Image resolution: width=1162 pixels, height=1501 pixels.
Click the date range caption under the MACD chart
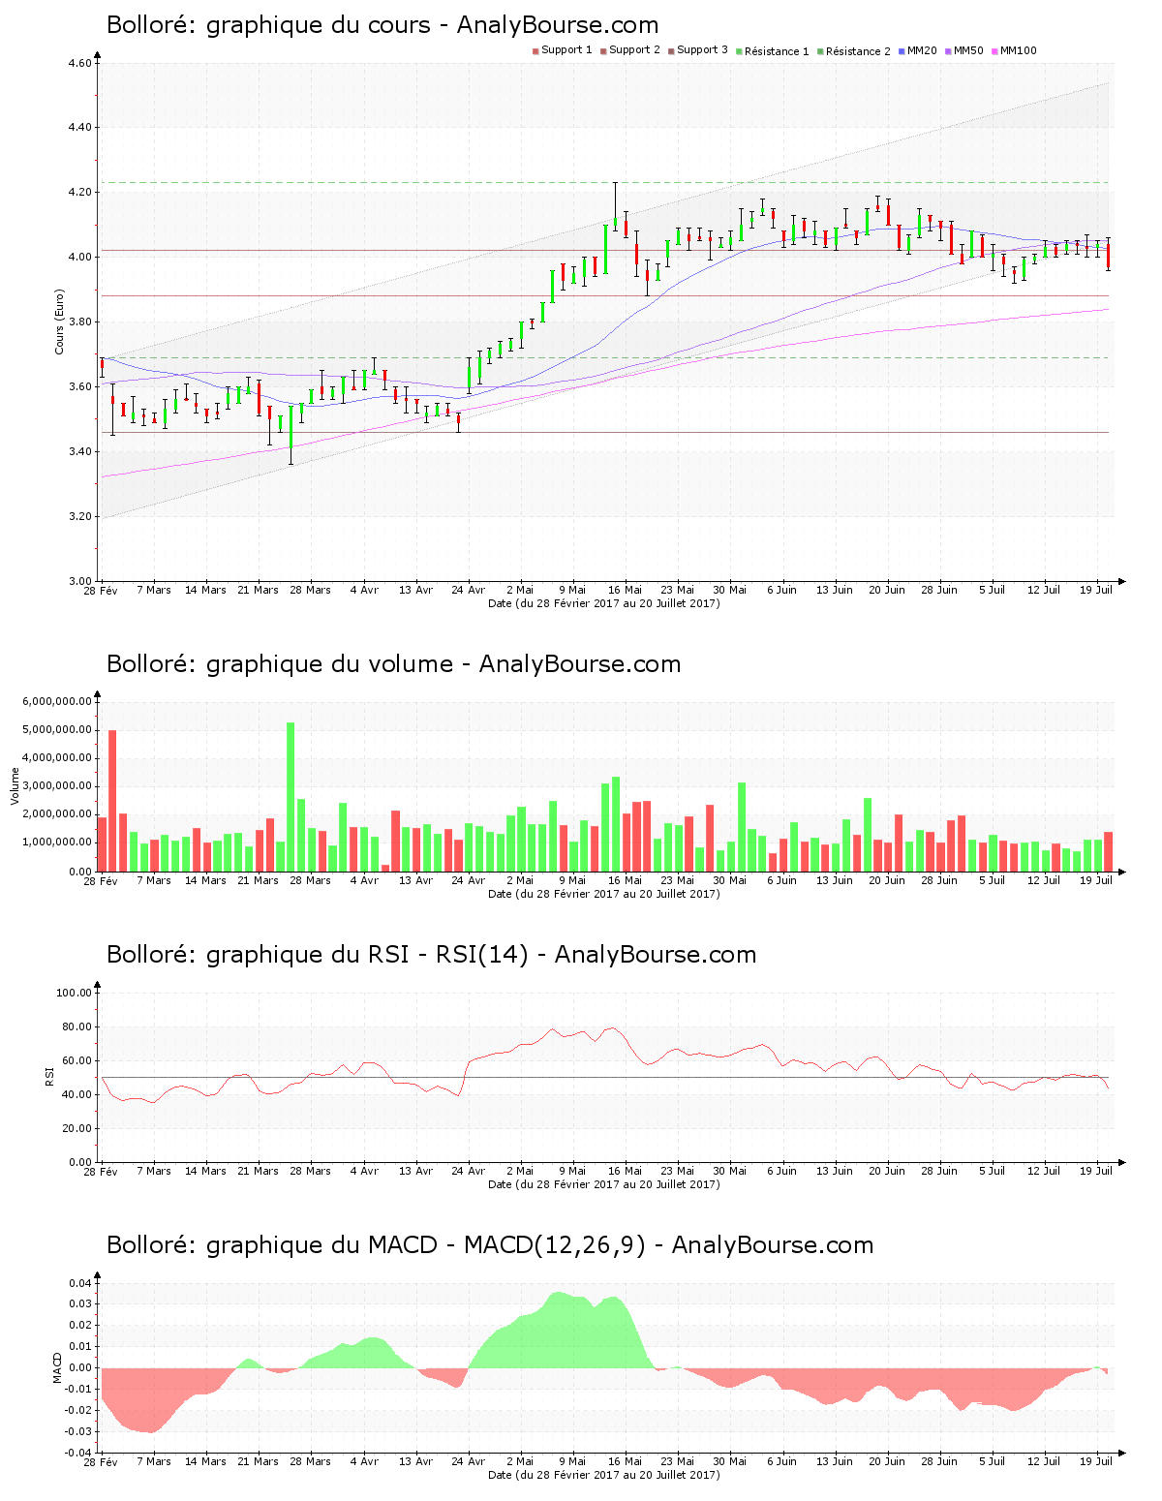pos(604,1475)
